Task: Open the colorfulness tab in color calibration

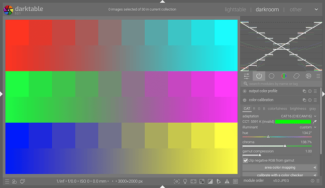Action: coord(277,109)
